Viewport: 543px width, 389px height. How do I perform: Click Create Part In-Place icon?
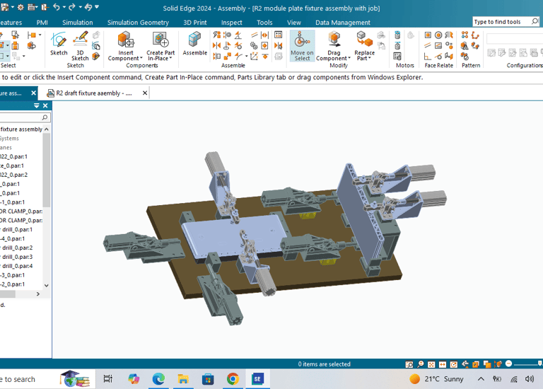tap(160, 40)
